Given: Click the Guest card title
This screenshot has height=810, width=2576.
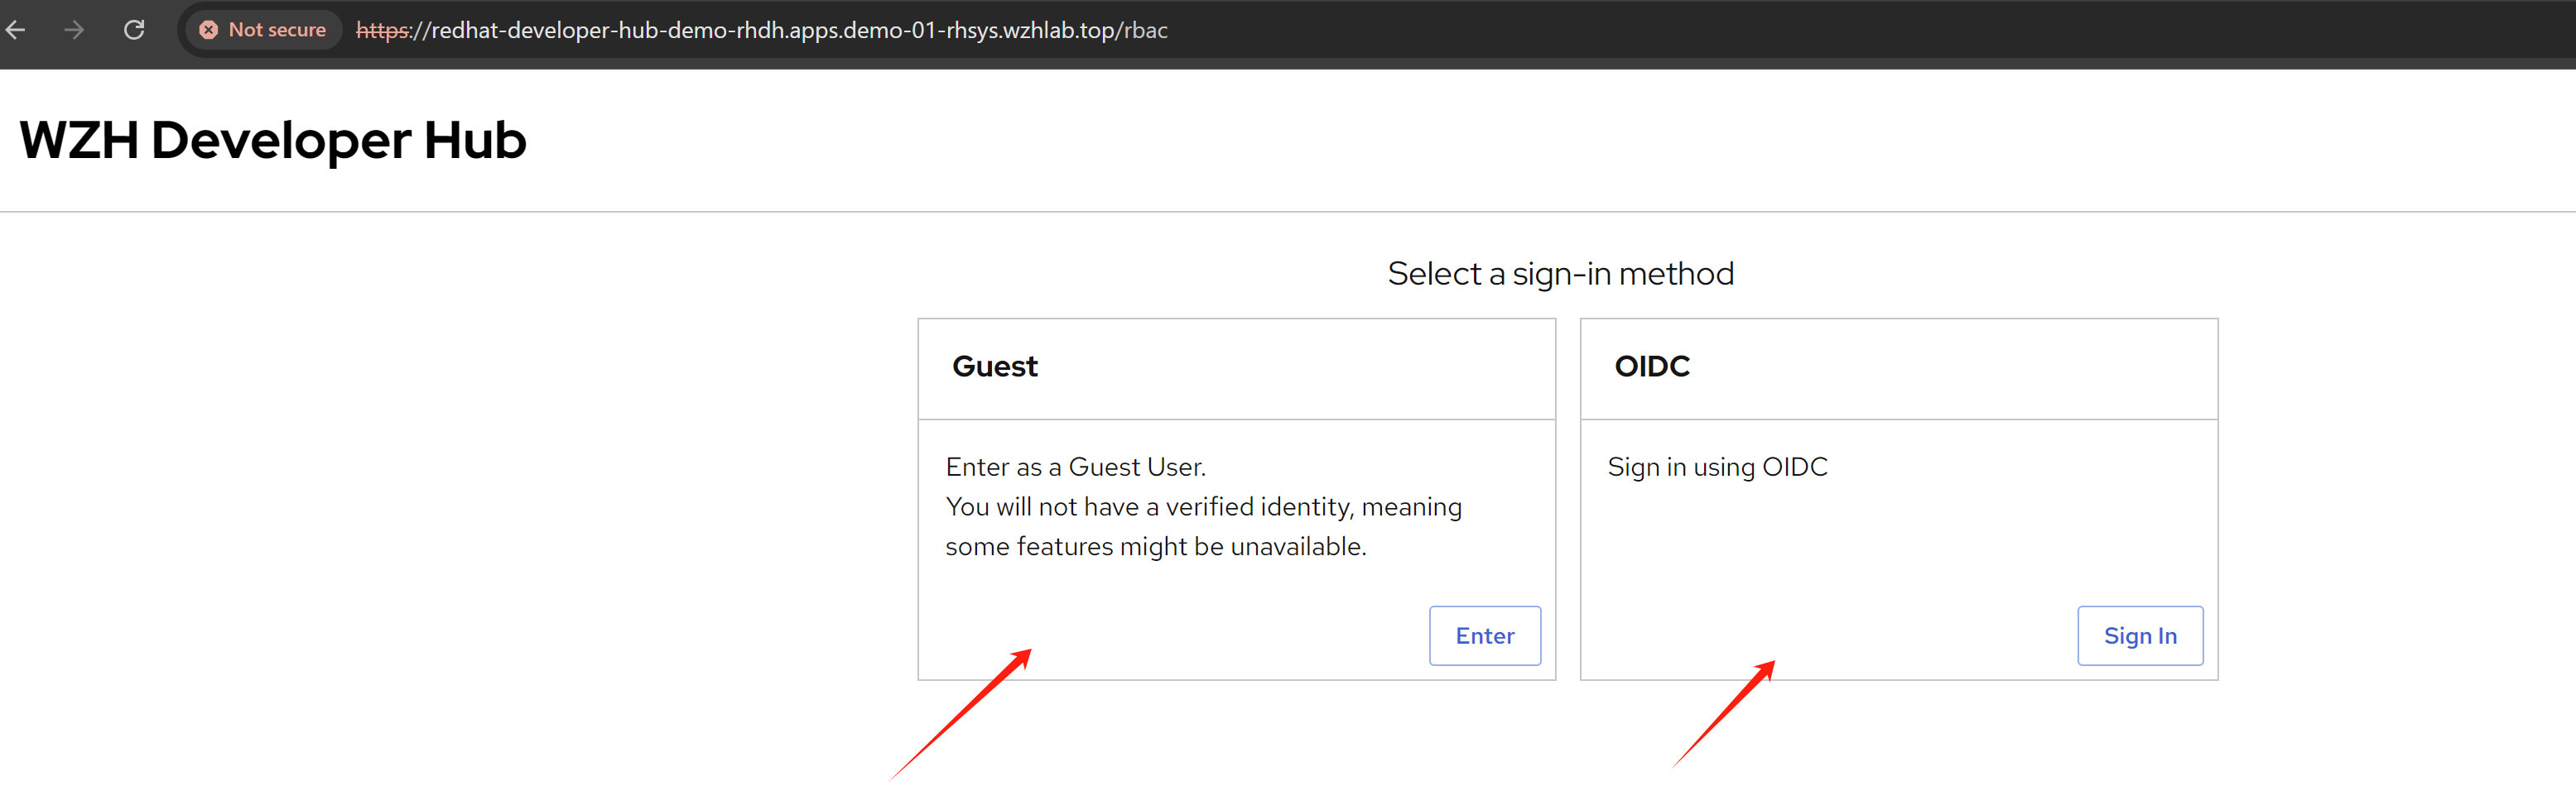Looking at the screenshot, I should pyautogui.click(x=994, y=367).
